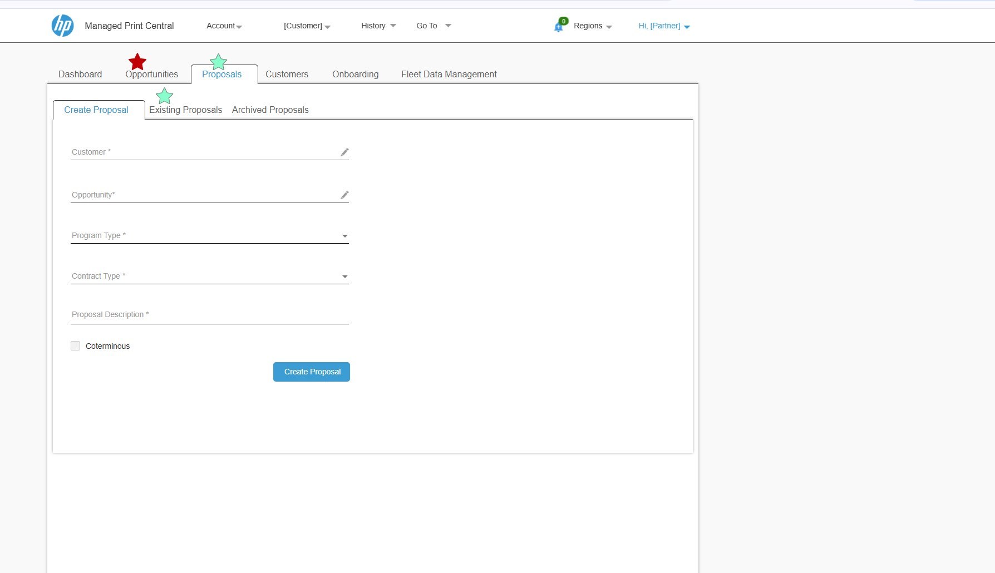Expand the History dropdown

[x=378, y=26]
